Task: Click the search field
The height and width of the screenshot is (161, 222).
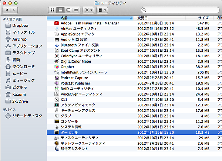Action: (x=178, y=9)
